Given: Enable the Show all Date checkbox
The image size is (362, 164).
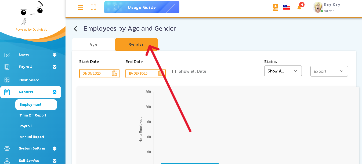Looking at the screenshot, I should pyautogui.click(x=174, y=71).
